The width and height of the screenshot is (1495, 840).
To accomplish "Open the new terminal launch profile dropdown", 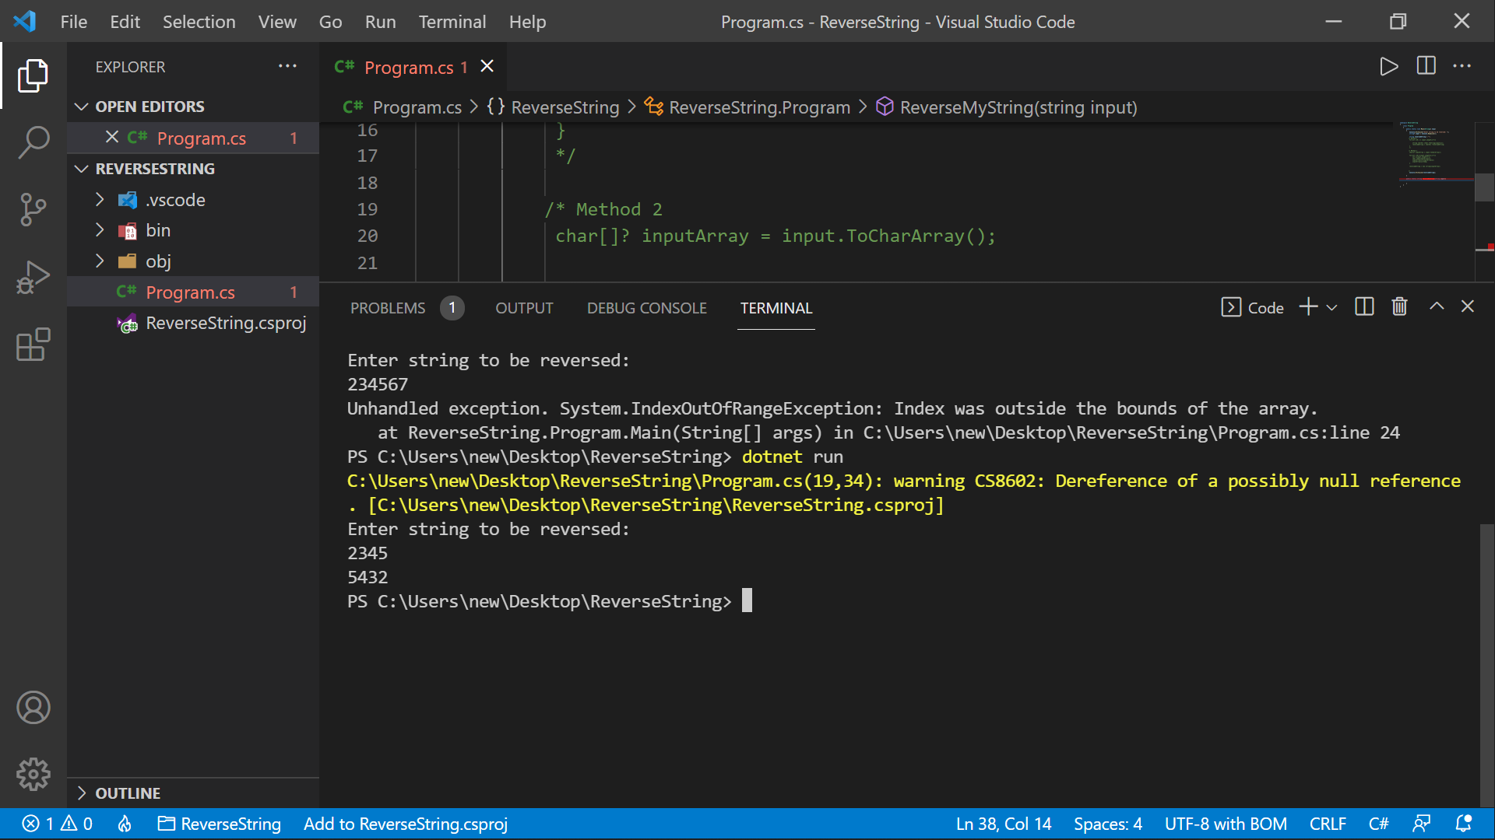I will pyautogui.click(x=1332, y=308).
